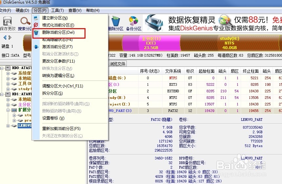Click the 标识 column header
282x184 pixels.
click(190, 71)
